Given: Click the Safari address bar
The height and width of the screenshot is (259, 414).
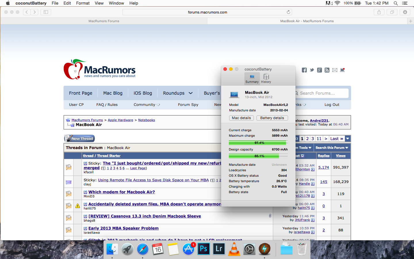Looking at the screenshot, I should (x=207, y=12).
